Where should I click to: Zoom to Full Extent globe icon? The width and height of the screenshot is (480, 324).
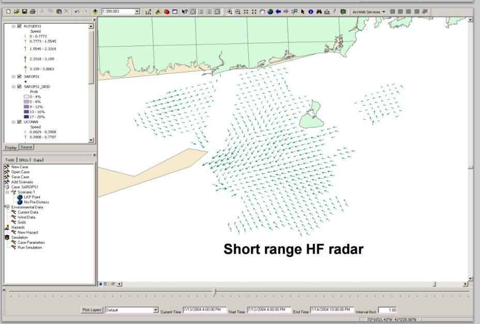pyautogui.click(x=270, y=11)
